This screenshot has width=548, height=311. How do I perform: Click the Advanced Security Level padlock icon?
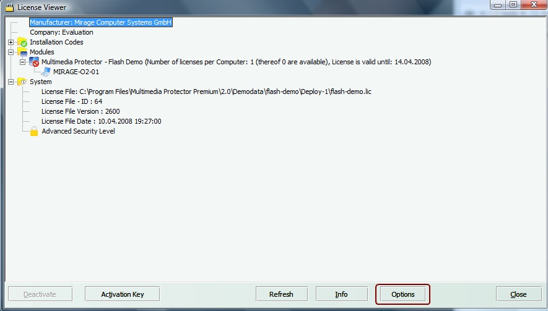point(34,131)
